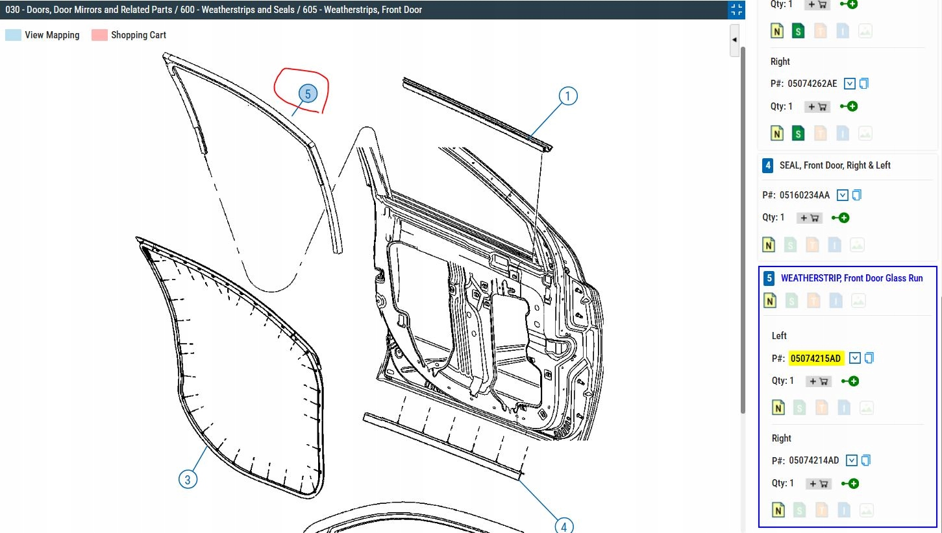Click the green plus pin icon for 05074214AD
This screenshot has height=533, width=942.
850,484
